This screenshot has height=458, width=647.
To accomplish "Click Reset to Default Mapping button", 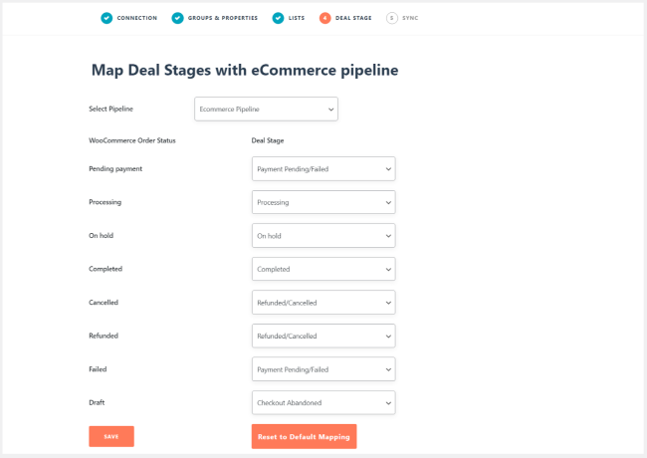I will (304, 437).
